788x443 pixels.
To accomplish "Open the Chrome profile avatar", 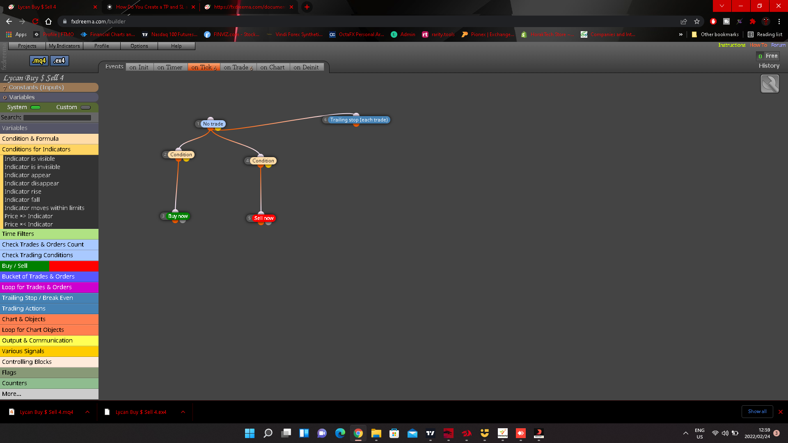I will tap(766, 21).
